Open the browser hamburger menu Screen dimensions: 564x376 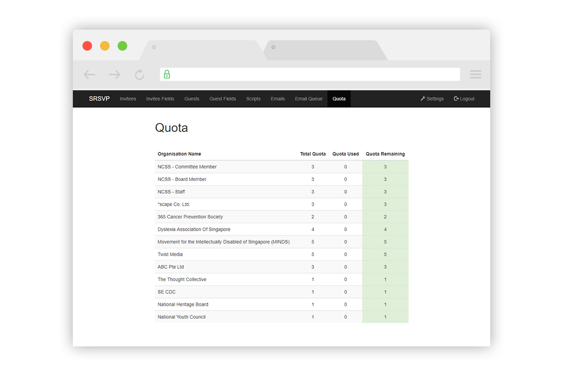(476, 74)
